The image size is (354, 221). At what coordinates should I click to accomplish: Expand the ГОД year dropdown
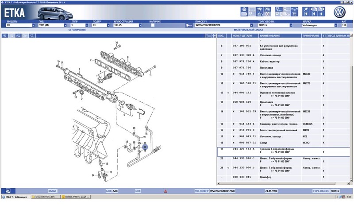(65, 26)
